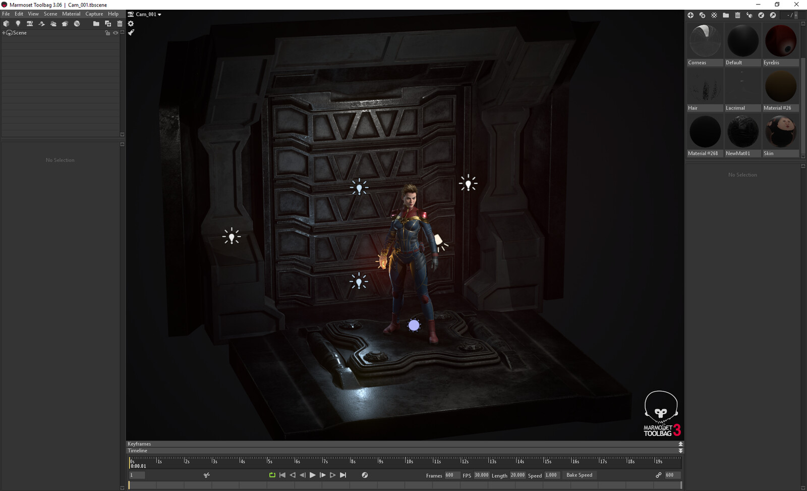Click the Speed value field
807x491 pixels.
[551, 475]
